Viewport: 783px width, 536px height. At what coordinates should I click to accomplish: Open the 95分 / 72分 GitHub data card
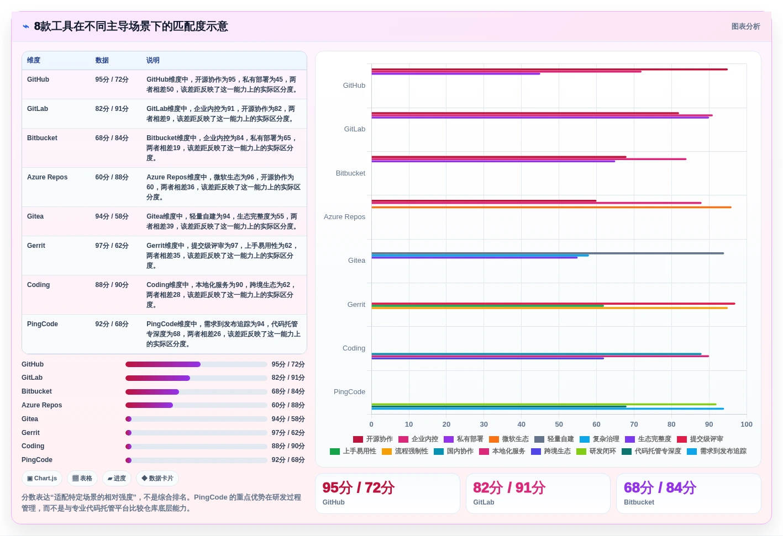pos(387,493)
